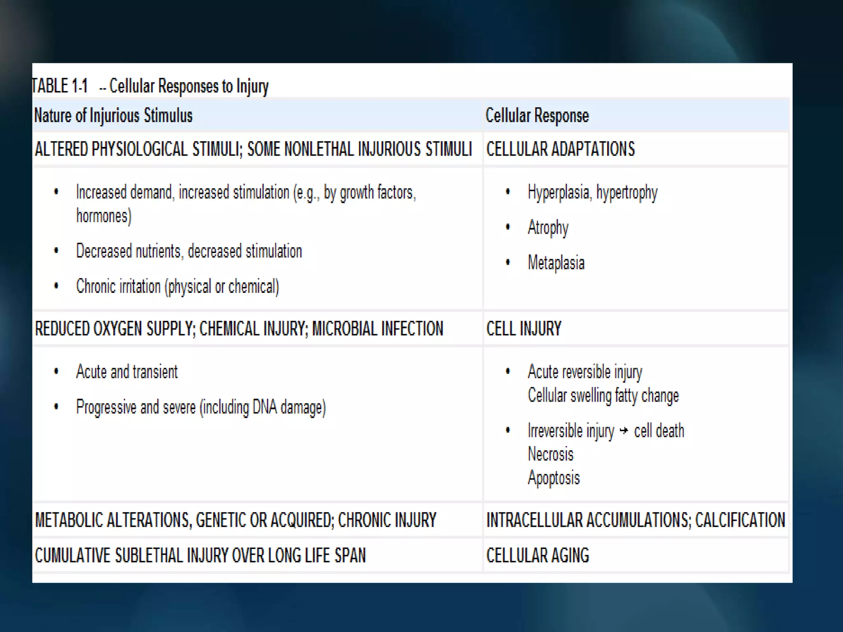This screenshot has width=843, height=632.
Task: Click the 'Cellular Response' column header
Action: [537, 116]
